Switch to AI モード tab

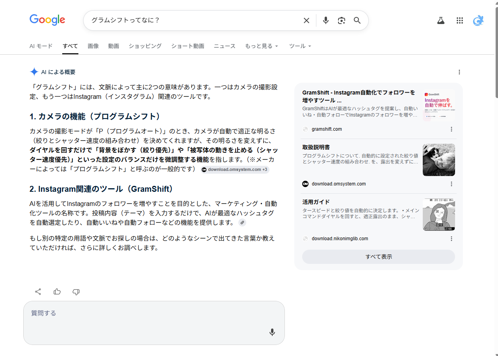pyautogui.click(x=41, y=46)
